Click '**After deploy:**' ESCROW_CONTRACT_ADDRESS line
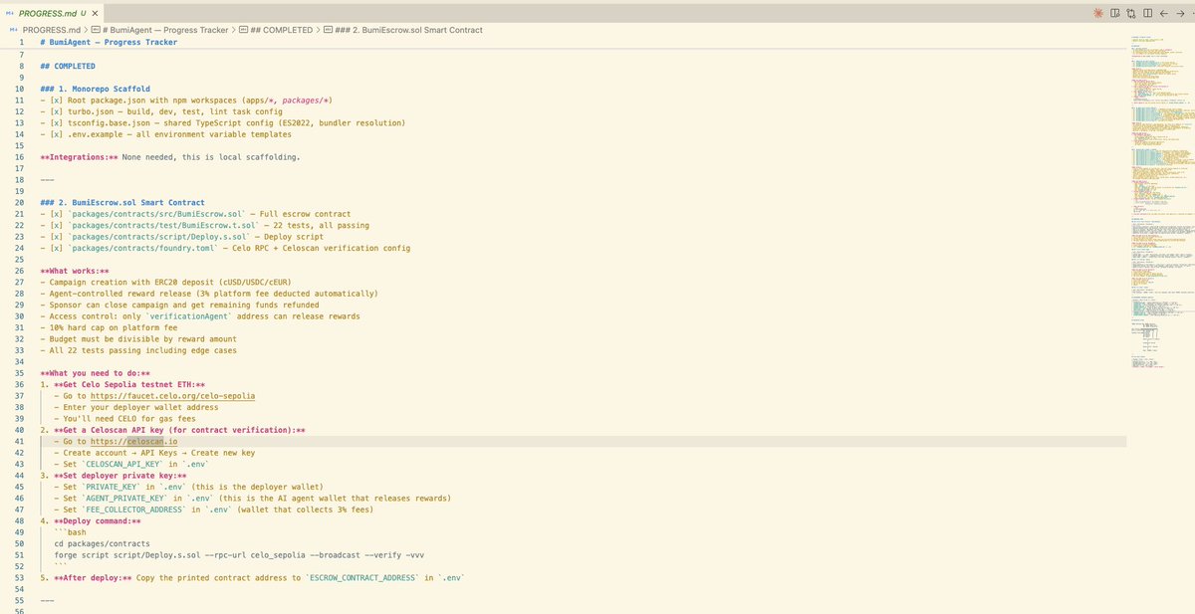This screenshot has width=1195, height=614. click(x=252, y=578)
